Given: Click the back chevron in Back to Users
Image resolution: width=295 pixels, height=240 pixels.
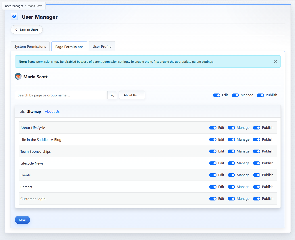Looking at the screenshot, I should click(x=16, y=30).
